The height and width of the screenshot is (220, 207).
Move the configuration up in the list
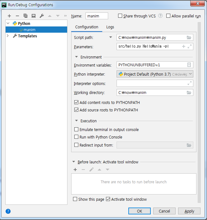point(50,16)
